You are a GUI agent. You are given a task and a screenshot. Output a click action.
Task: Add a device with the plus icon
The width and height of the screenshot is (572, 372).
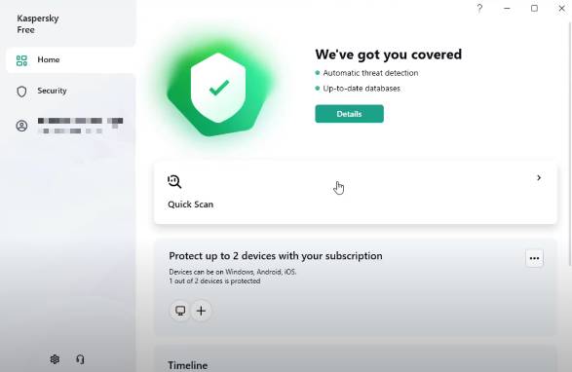(201, 311)
